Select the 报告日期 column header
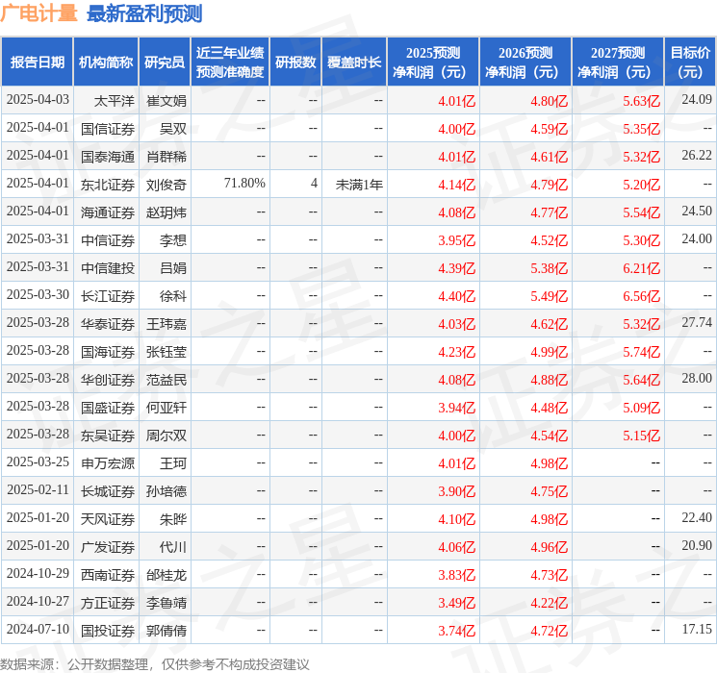 37,62
